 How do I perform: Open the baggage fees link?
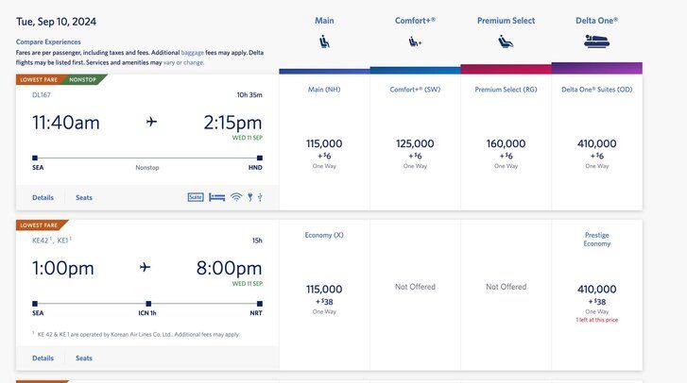click(x=193, y=52)
